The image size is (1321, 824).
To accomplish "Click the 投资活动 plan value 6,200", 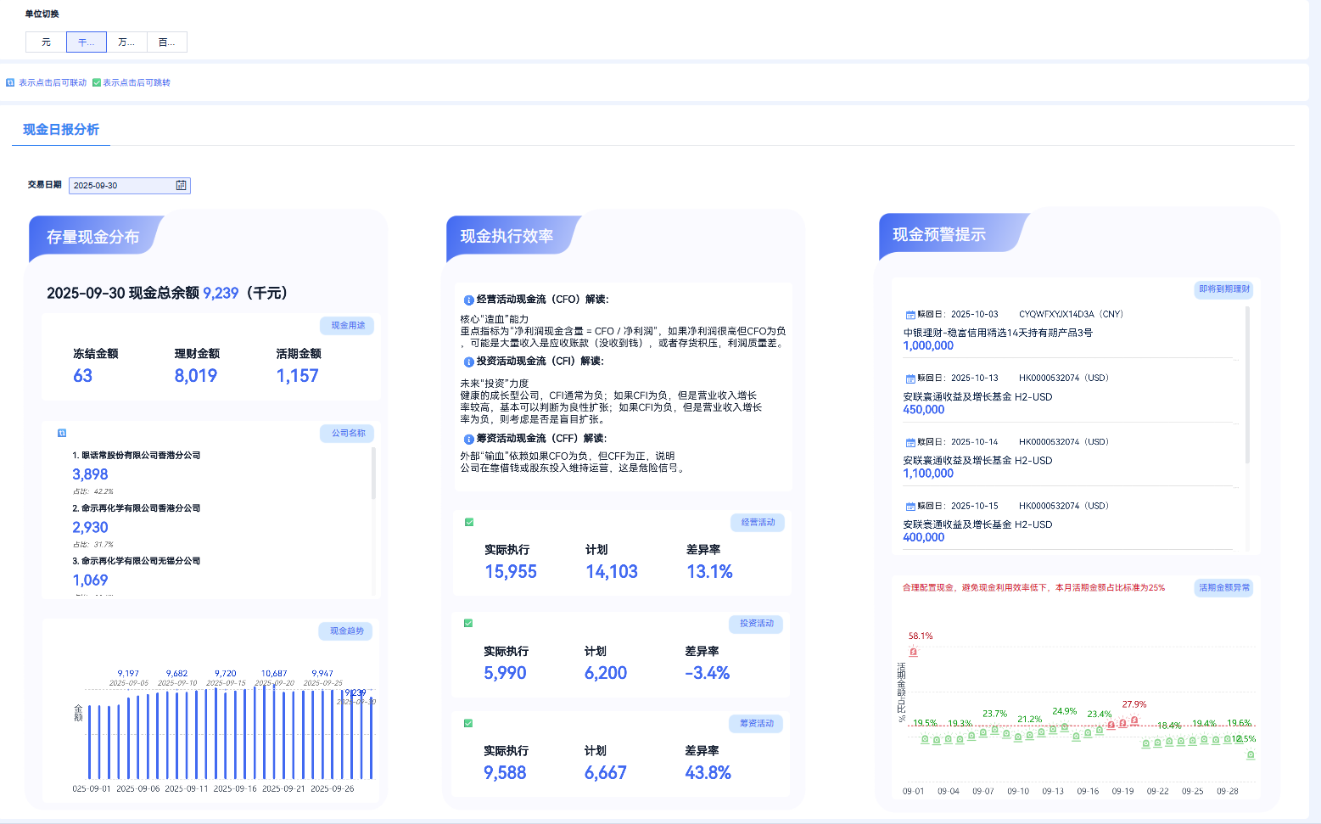I will click(606, 673).
